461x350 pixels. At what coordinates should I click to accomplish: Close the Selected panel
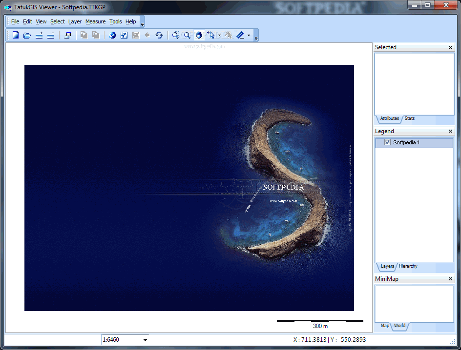point(450,47)
